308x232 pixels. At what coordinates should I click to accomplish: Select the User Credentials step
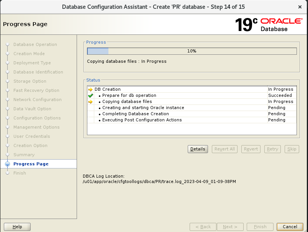[32, 136]
